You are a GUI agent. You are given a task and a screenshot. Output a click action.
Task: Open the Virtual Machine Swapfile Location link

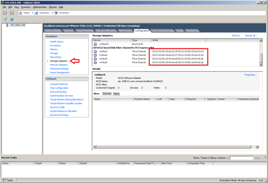(x=66, y=103)
